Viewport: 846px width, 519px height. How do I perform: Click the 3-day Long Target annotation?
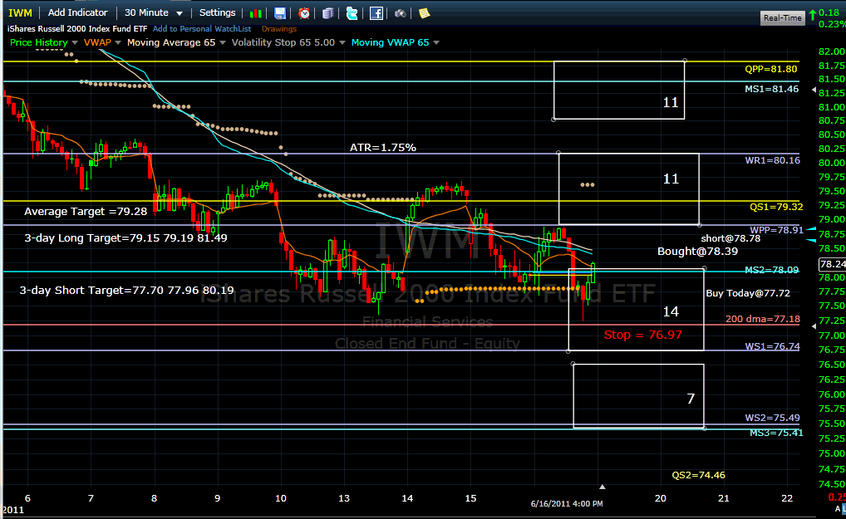coord(125,237)
